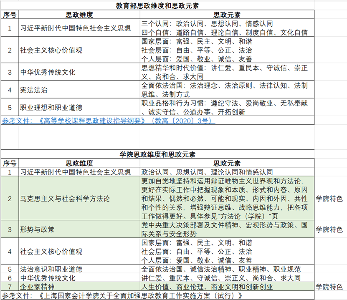Click 学院特色 label beside the 企业家精神 row
Screen dimensions: 347x300
(x=329, y=287)
